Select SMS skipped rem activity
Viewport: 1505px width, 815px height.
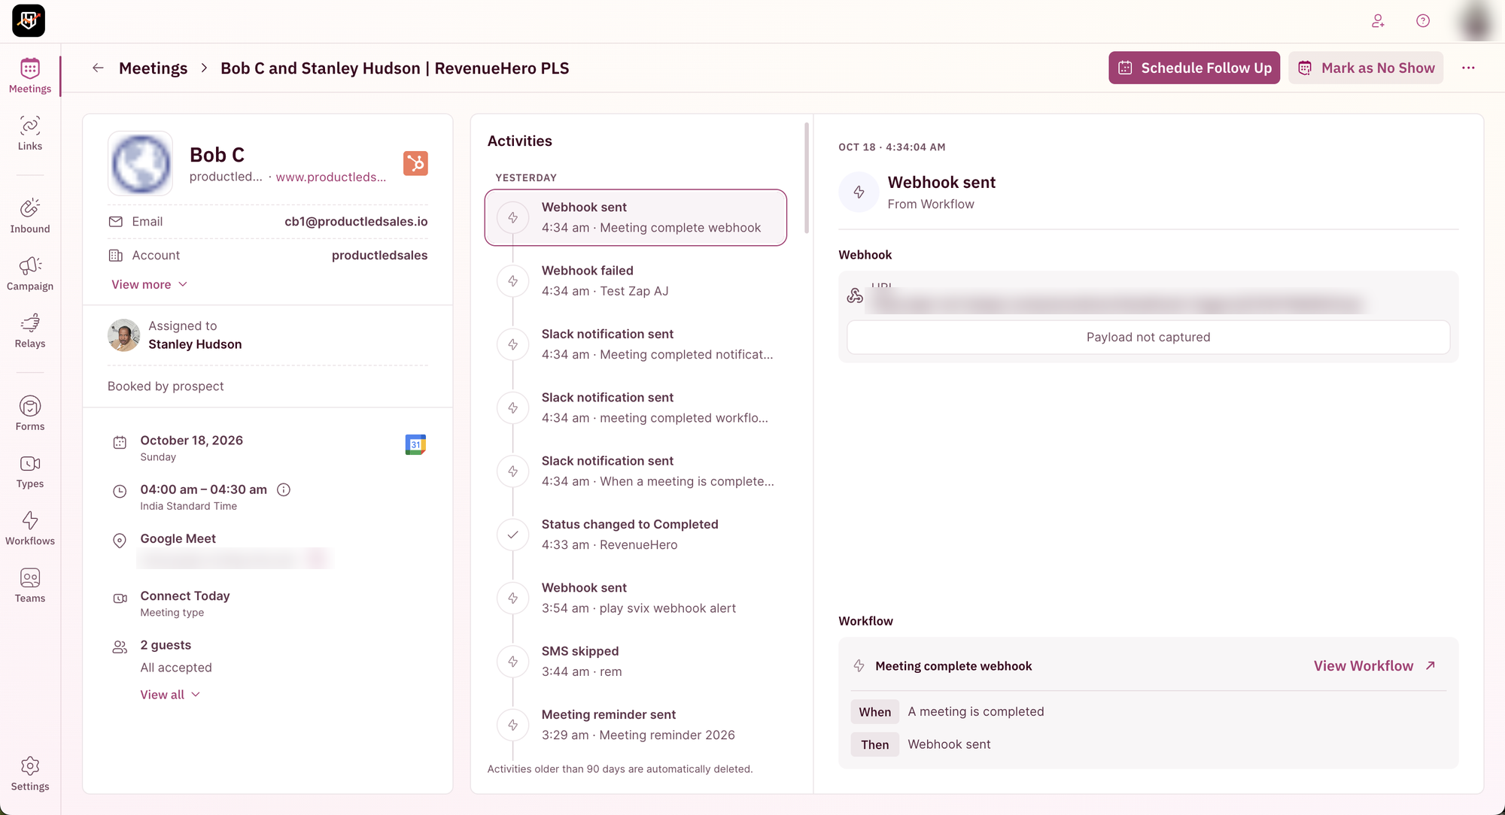pos(636,661)
